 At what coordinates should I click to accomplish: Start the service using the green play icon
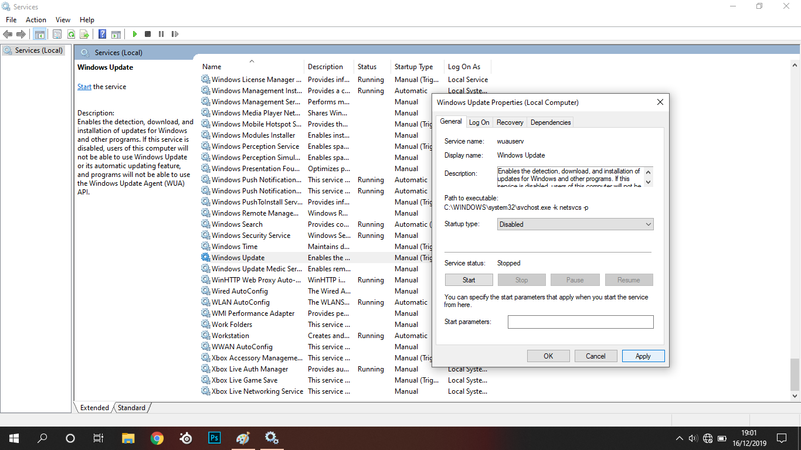click(134, 34)
